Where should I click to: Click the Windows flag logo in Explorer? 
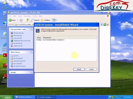coord(108,16)
